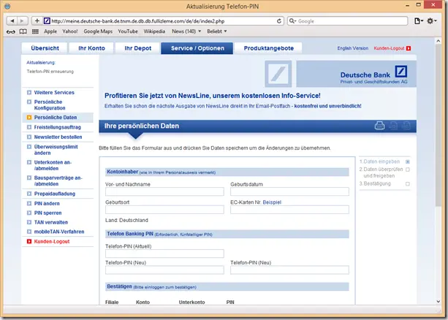This screenshot has height=320, width=448.
Task: Toggle the step 3 Bestätigung checkbox
Action: click(x=408, y=183)
